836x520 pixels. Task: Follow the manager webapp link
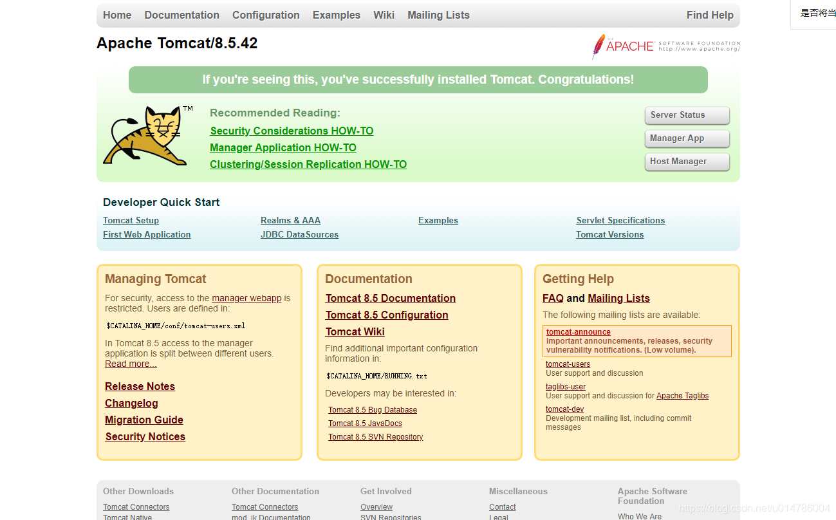point(246,298)
